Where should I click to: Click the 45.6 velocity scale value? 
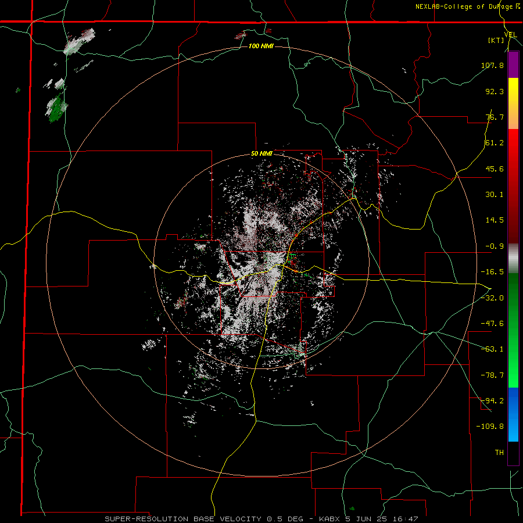pyautogui.click(x=495, y=169)
